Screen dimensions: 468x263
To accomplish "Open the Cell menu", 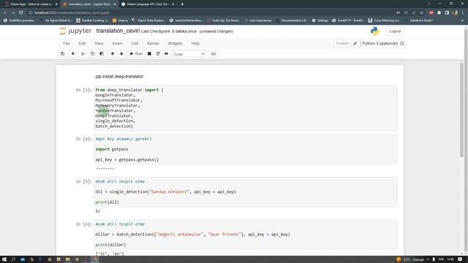I will [x=135, y=44].
